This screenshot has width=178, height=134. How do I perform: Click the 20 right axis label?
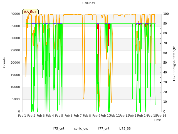pyautogui.click(x=165, y=92)
